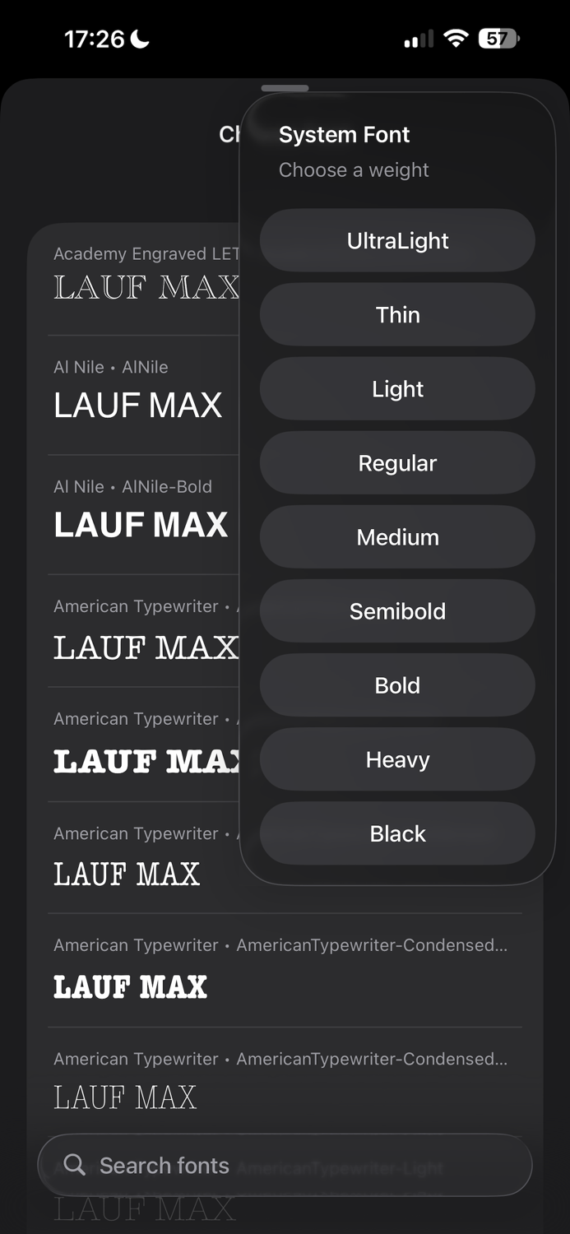This screenshot has width=570, height=1234.
Task: Select the Regular font weight
Action: pyautogui.click(x=397, y=462)
